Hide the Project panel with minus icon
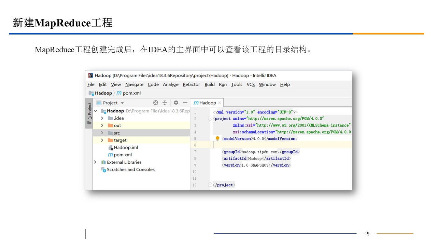Image resolution: width=437 pixels, height=246 pixels. click(x=185, y=103)
